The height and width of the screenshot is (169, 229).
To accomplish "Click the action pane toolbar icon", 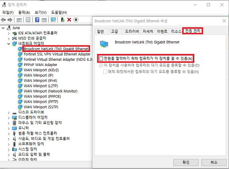I will [44, 20].
